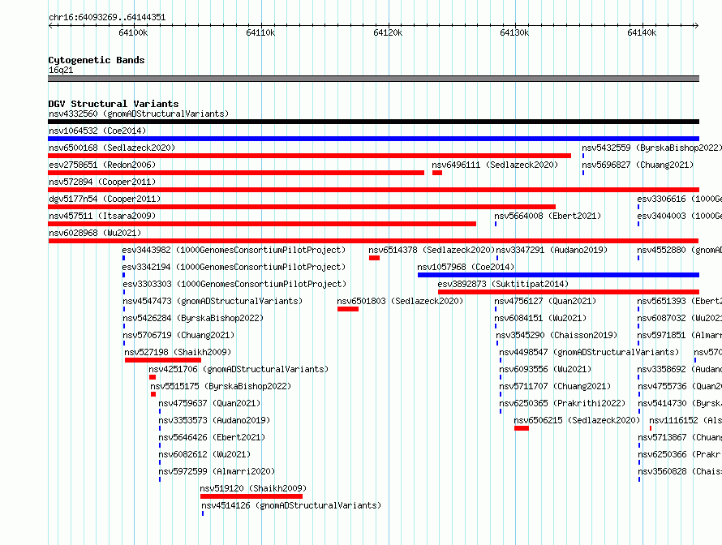This screenshot has width=722, height=545.
Task: Select the blue bar under nsv1057968
Action: click(559, 275)
